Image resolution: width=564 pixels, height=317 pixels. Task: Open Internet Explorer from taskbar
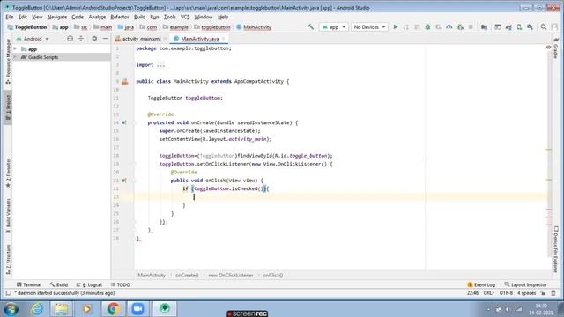(x=36, y=309)
